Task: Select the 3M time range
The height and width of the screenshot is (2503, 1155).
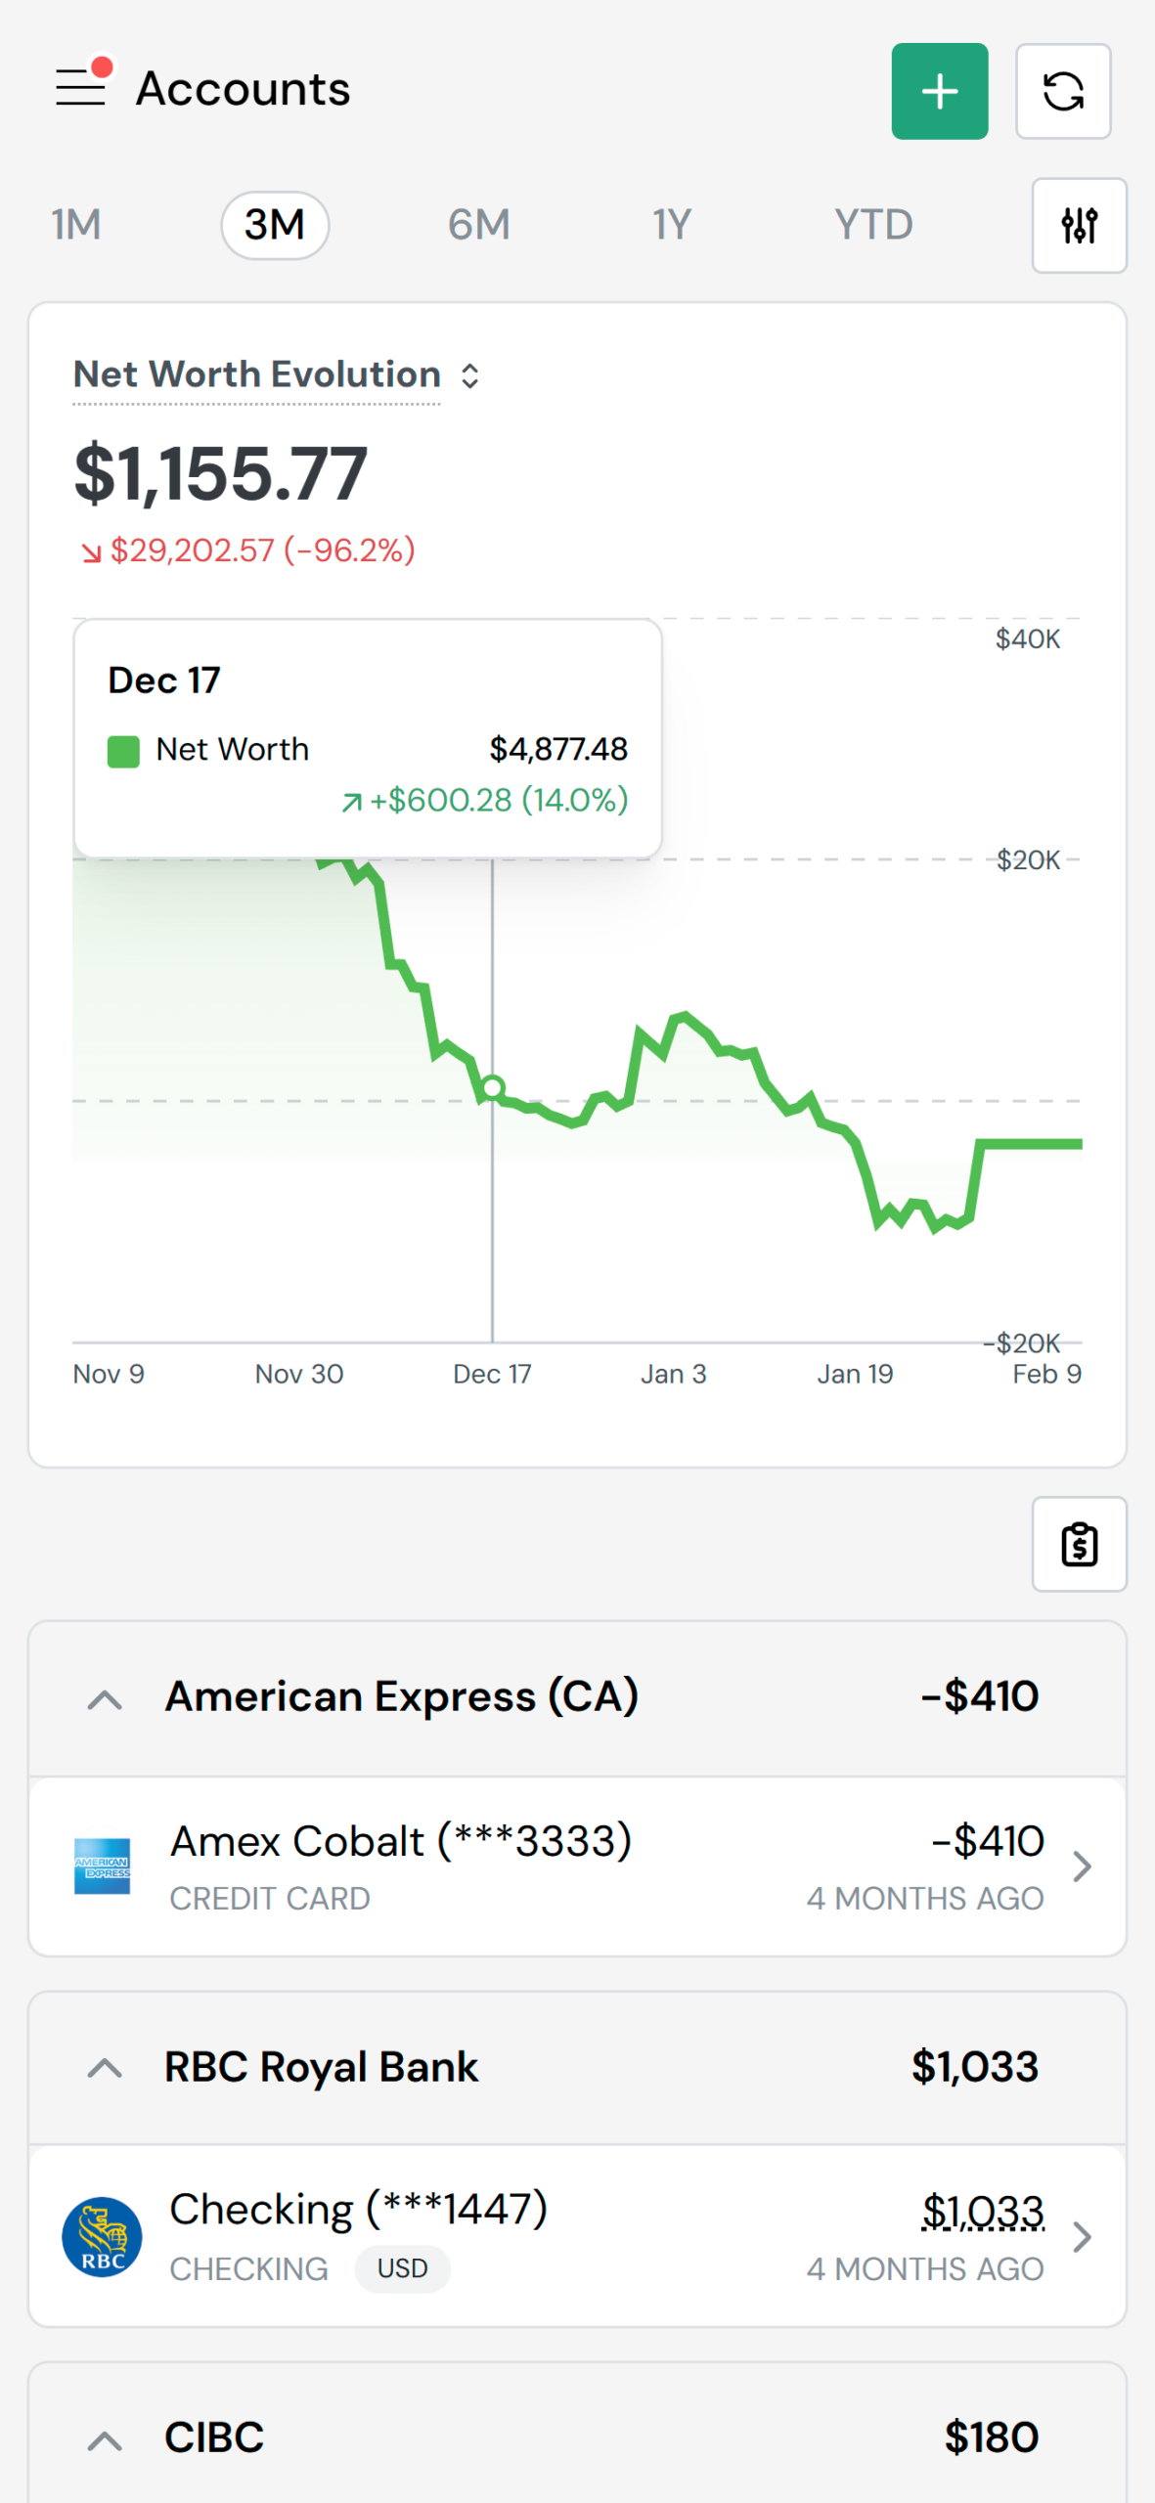Action: [275, 225]
